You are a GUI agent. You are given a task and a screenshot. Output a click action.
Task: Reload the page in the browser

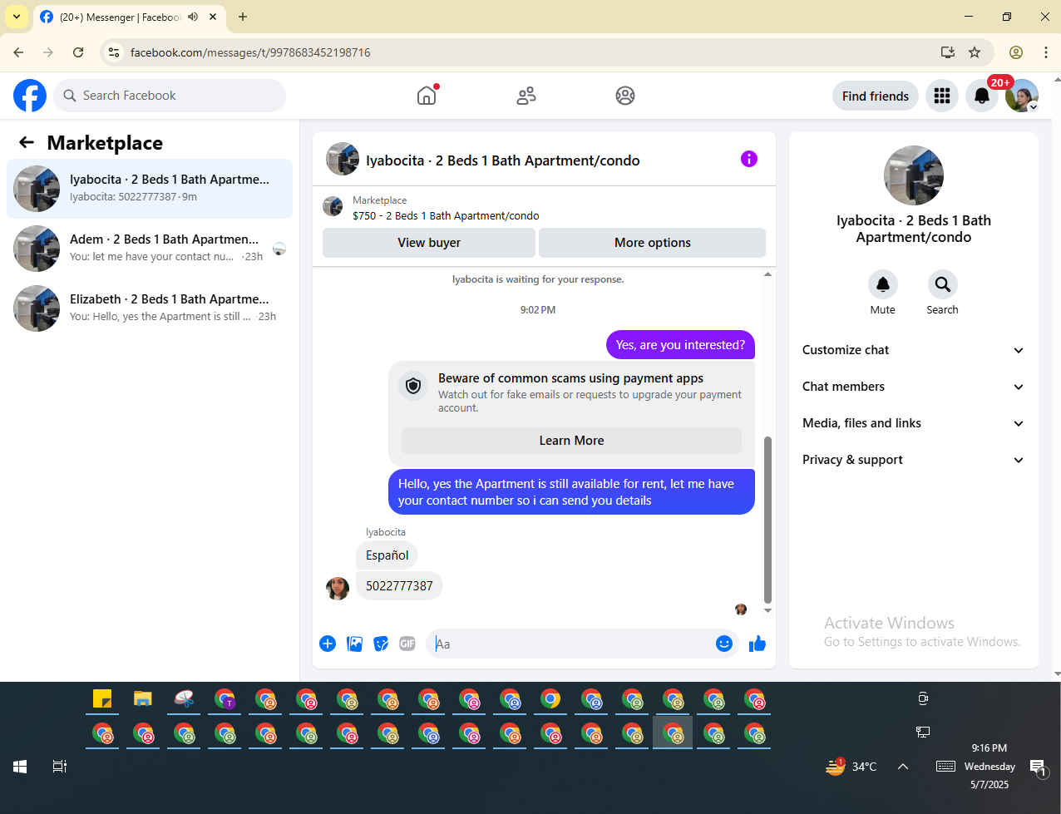point(78,52)
